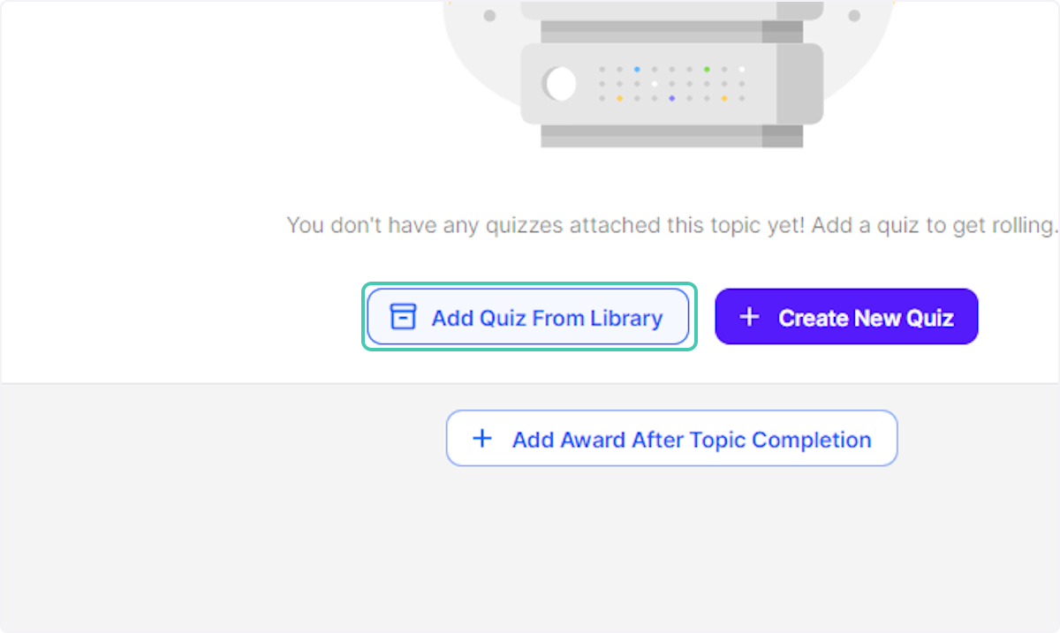Select the Create New Quiz text label
The height and width of the screenshot is (633, 1060).
866,318
